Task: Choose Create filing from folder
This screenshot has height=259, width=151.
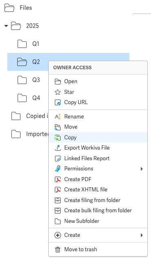Action: pos(98,200)
